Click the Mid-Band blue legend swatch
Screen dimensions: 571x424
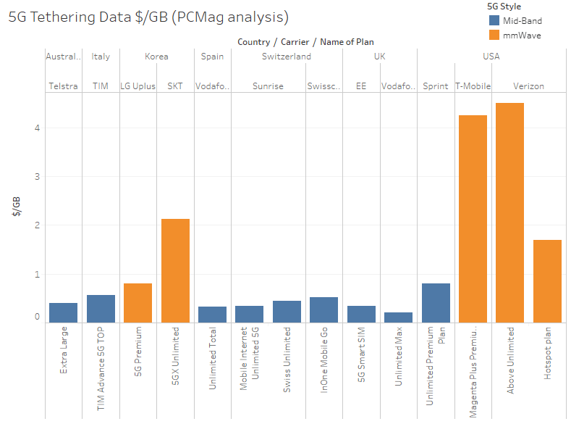point(494,20)
